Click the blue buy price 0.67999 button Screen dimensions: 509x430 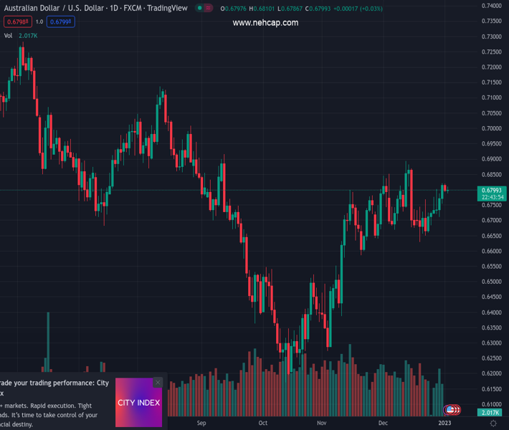point(62,22)
